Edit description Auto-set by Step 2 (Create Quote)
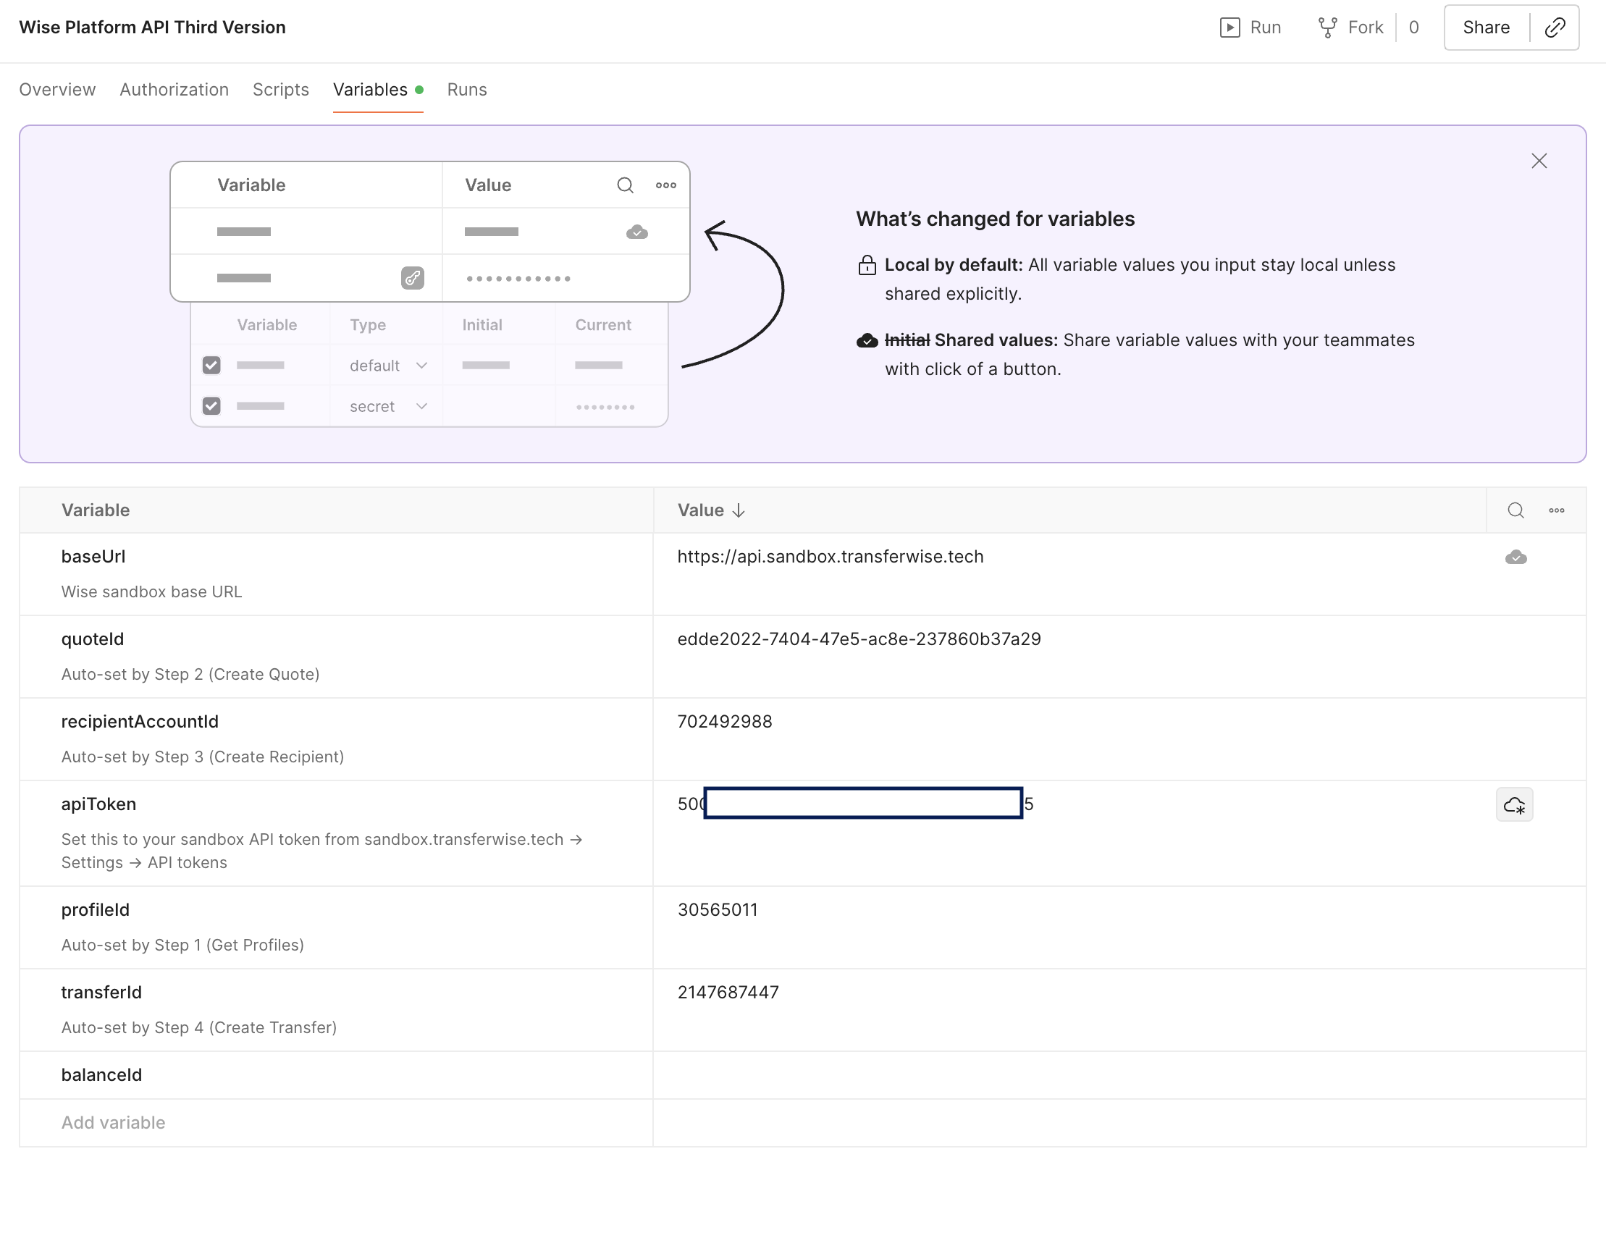This screenshot has width=1606, height=1238. pos(190,674)
